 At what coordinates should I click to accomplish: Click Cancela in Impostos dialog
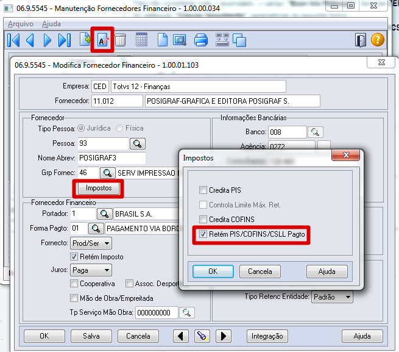pos(260,271)
